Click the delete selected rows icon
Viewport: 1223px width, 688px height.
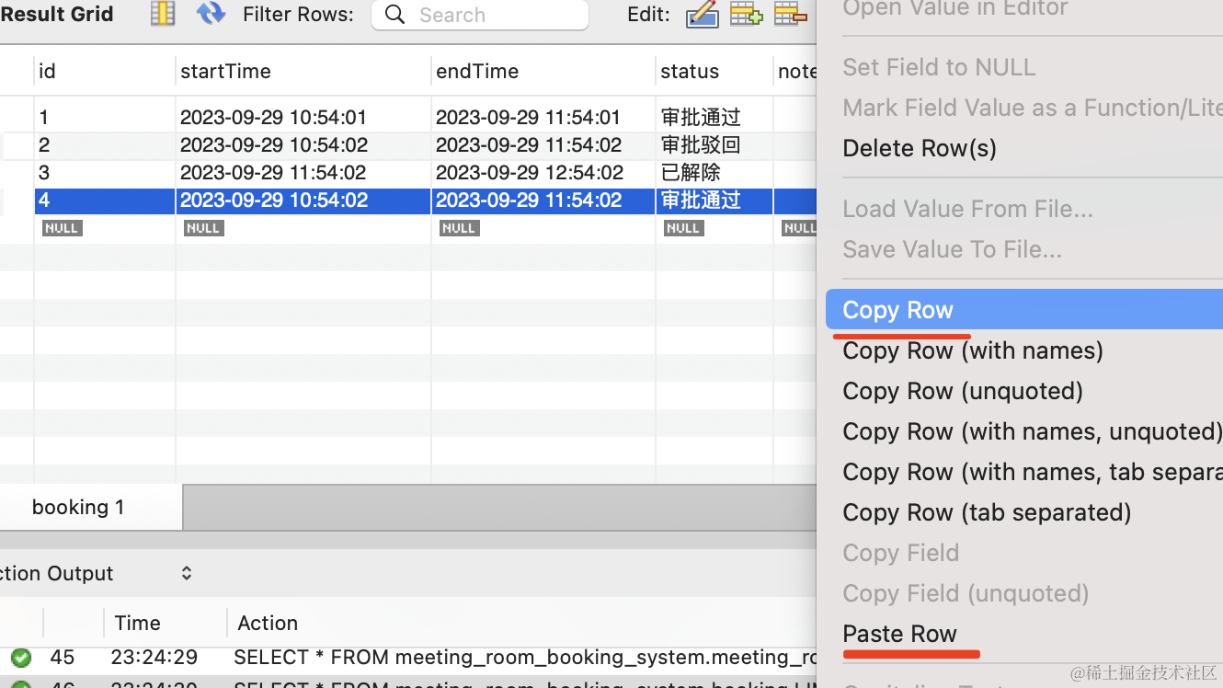pos(791,14)
